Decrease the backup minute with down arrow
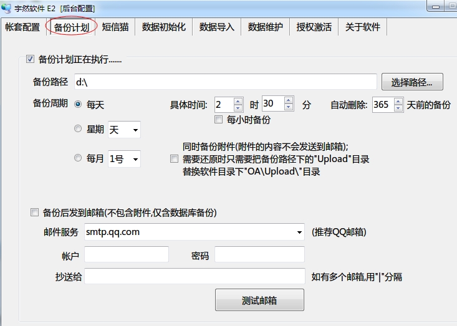 289,107
